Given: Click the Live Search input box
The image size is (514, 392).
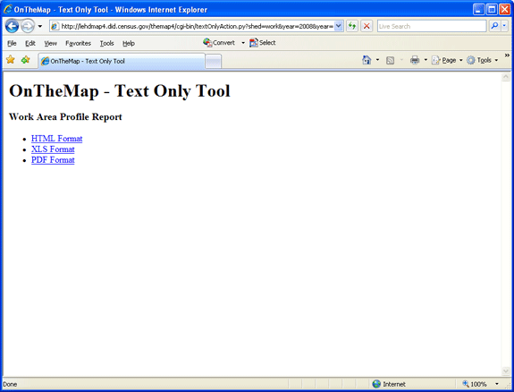Looking at the screenshot, I should [x=432, y=26].
